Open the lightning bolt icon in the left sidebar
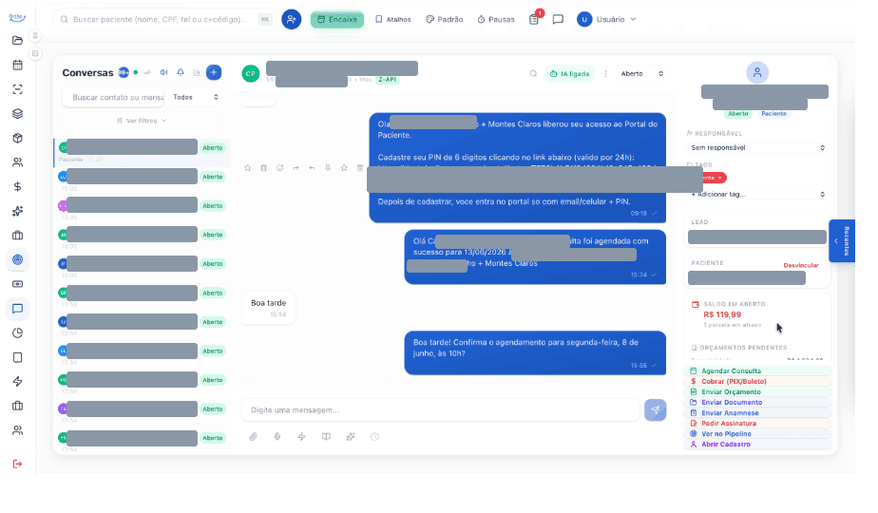This screenshot has width=878, height=513. [17, 381]
